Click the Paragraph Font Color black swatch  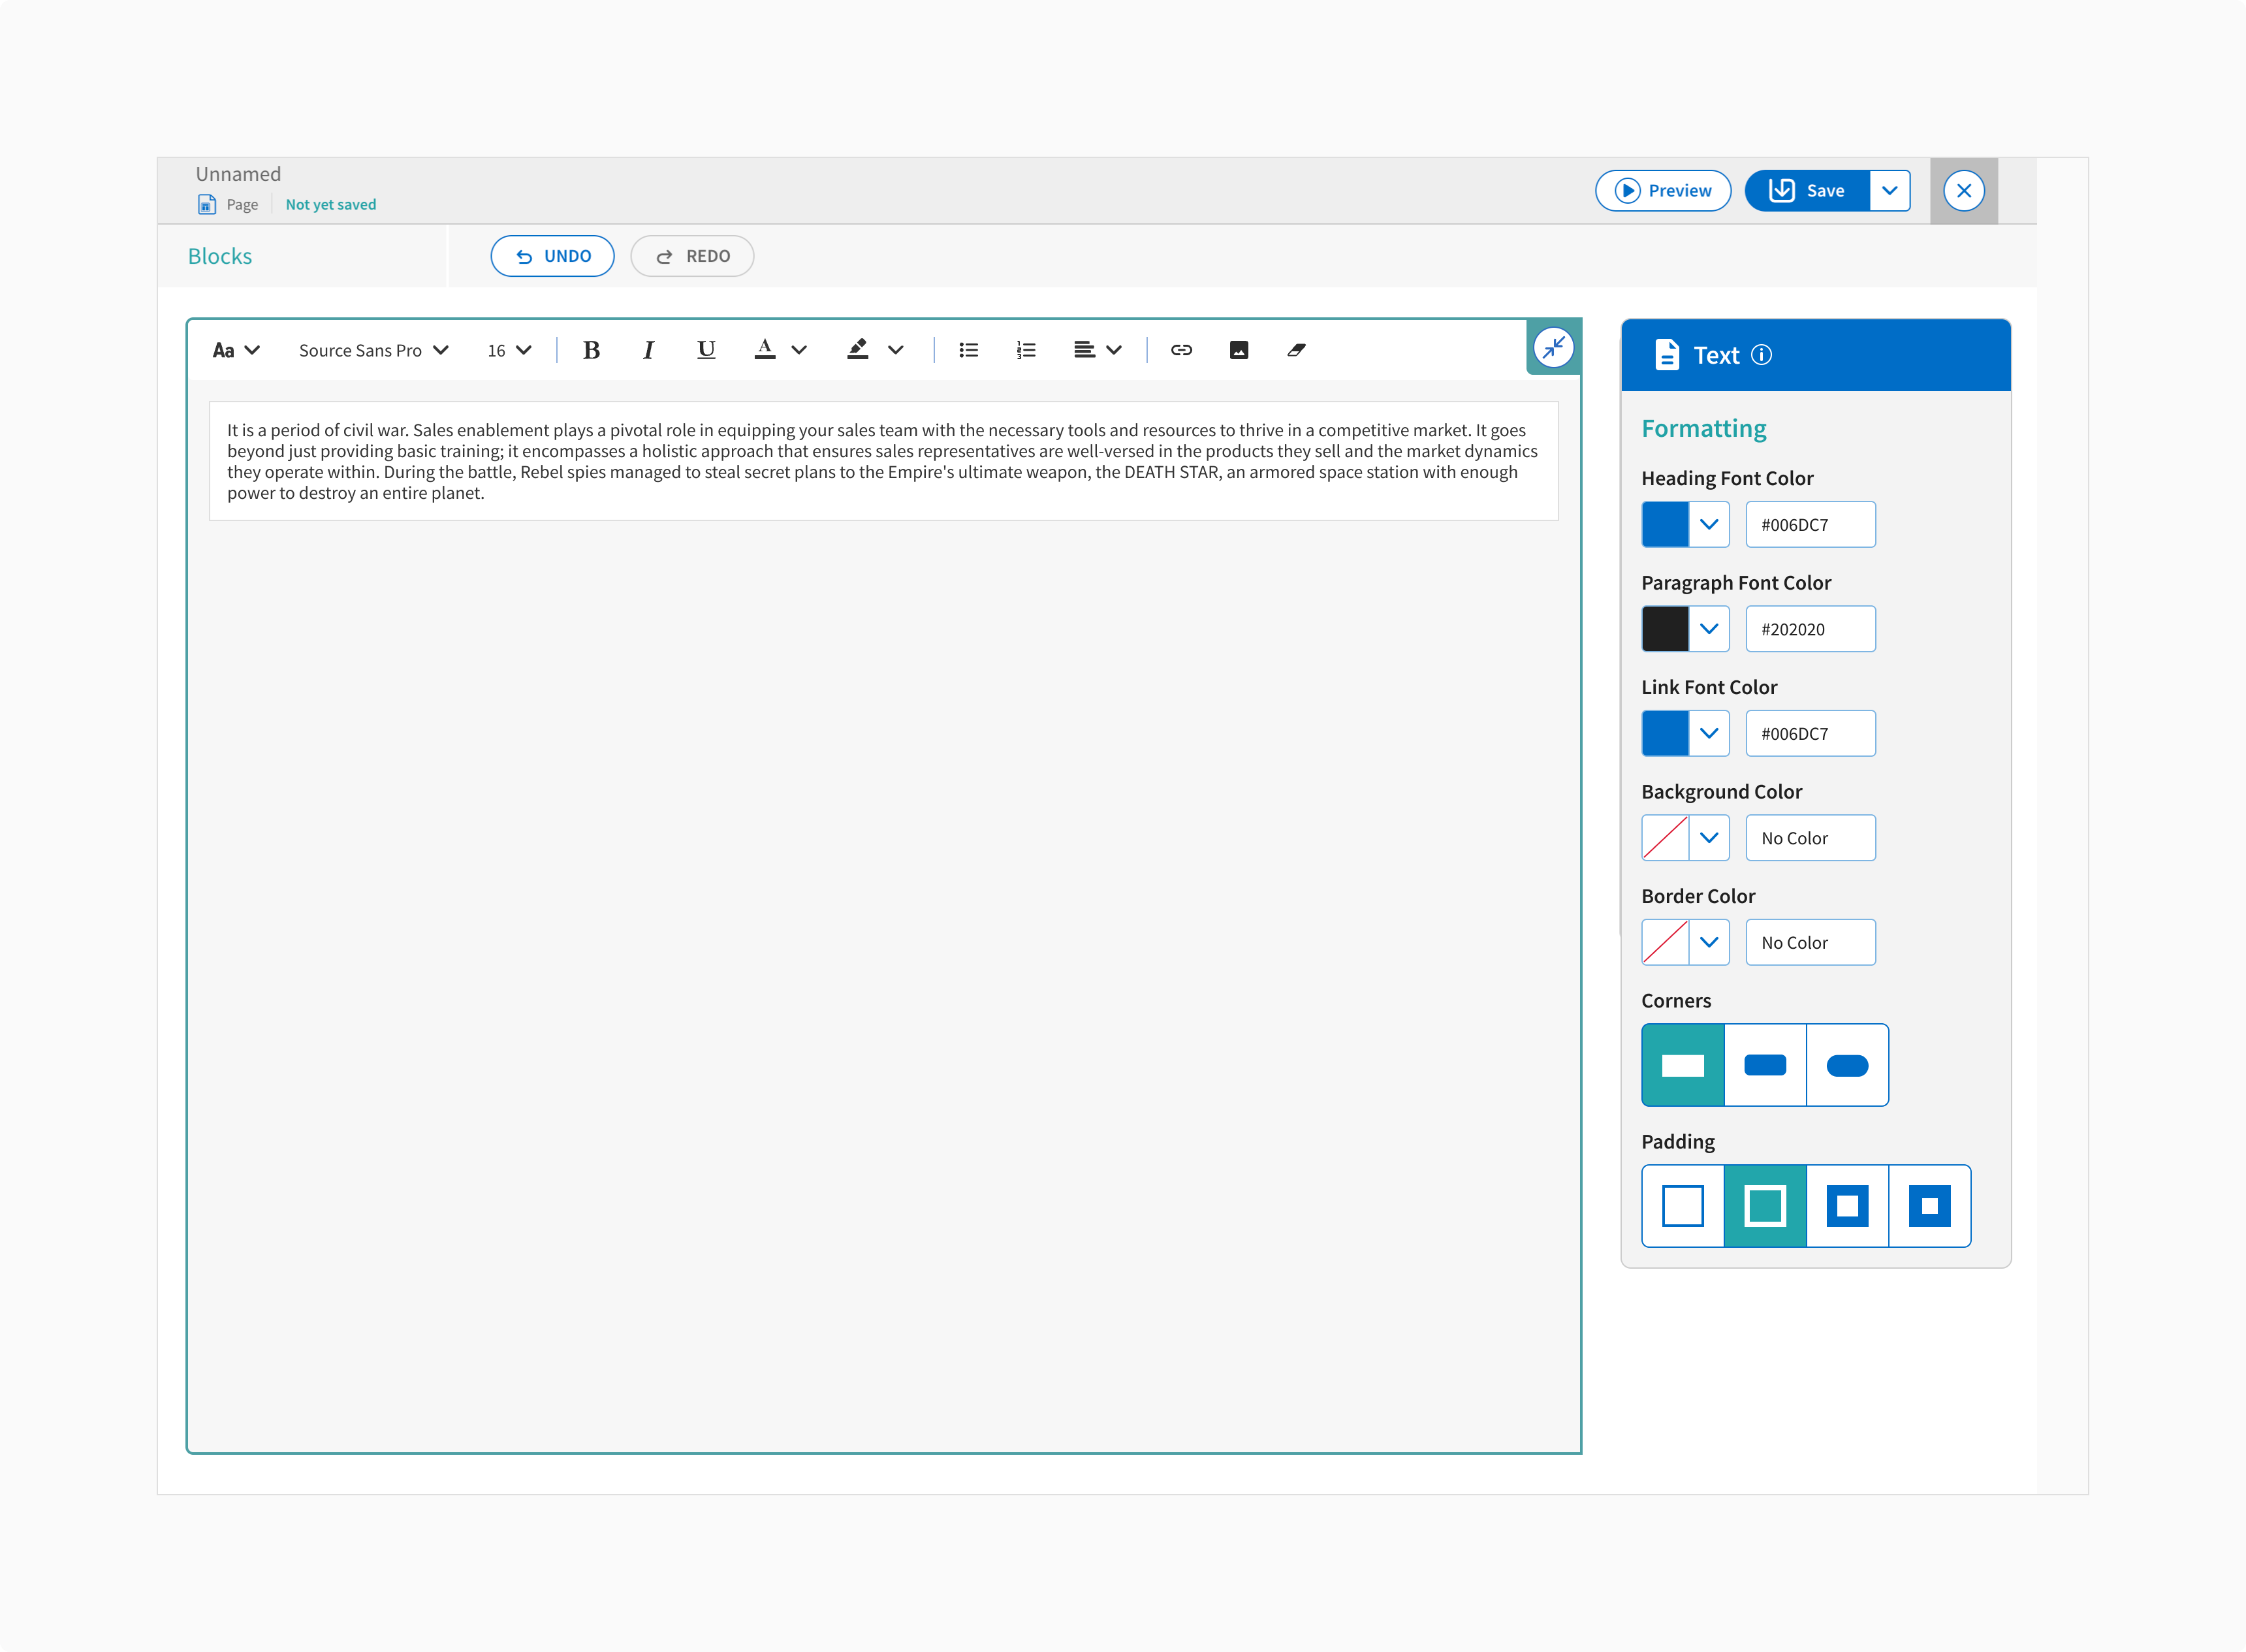pos(1665,629)
